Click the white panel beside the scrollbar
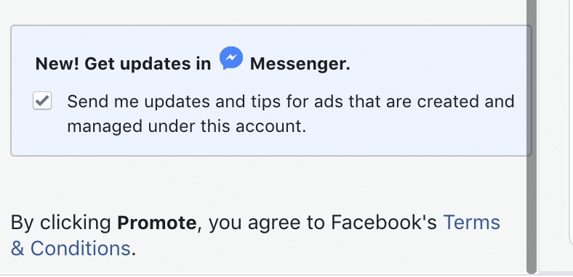Screen dimensions: 573x277 point(556,136)
